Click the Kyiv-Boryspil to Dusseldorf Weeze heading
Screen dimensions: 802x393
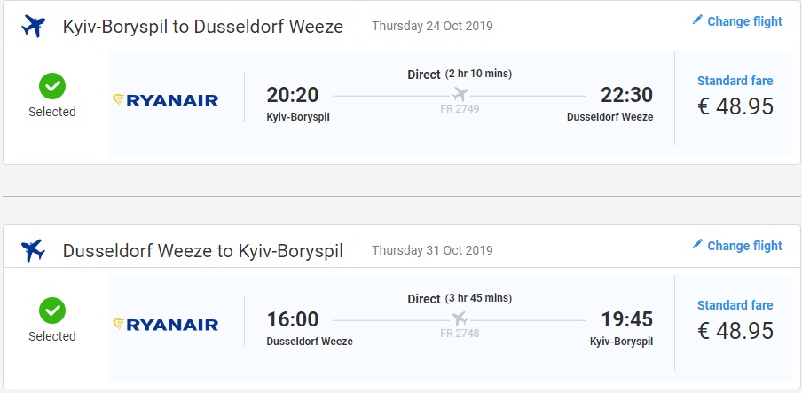[202, 26]
